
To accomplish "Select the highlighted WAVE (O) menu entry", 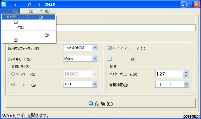I will (28, 17).
